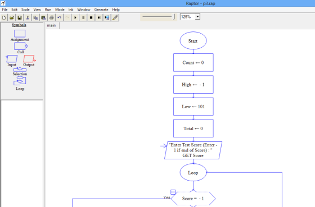
Task: Select the Score = -1 decision diamond
Action: pyautogui.click(x=193, y=199)
